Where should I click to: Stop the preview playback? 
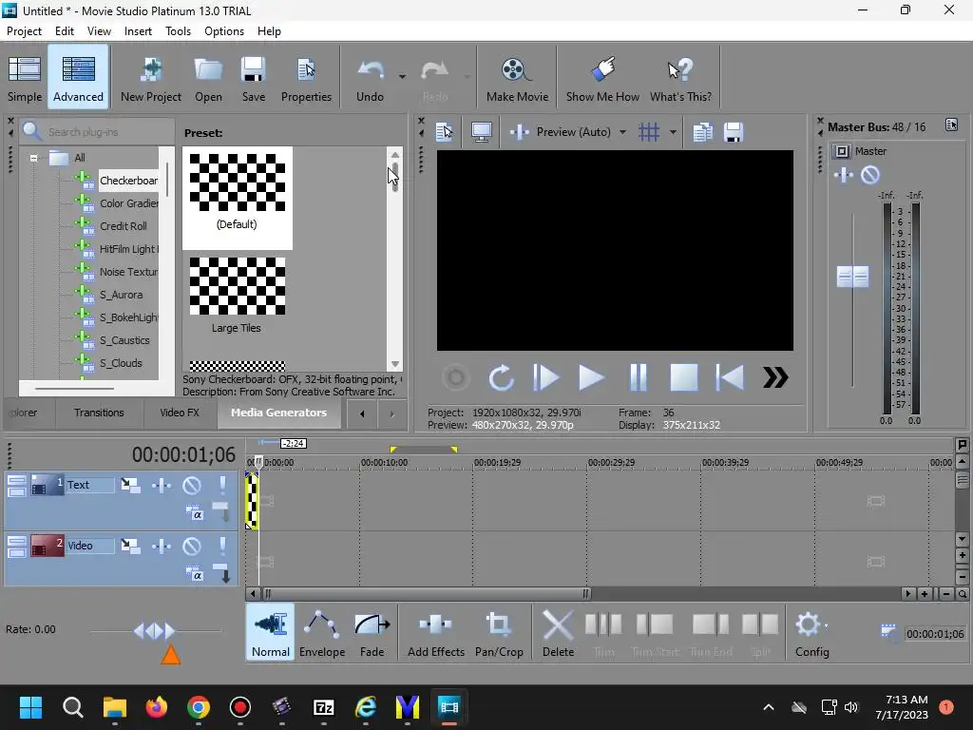684,377
